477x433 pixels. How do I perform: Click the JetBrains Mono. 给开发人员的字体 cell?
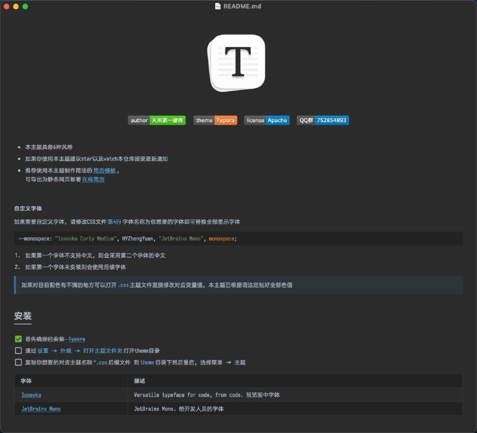pos(295,409)
